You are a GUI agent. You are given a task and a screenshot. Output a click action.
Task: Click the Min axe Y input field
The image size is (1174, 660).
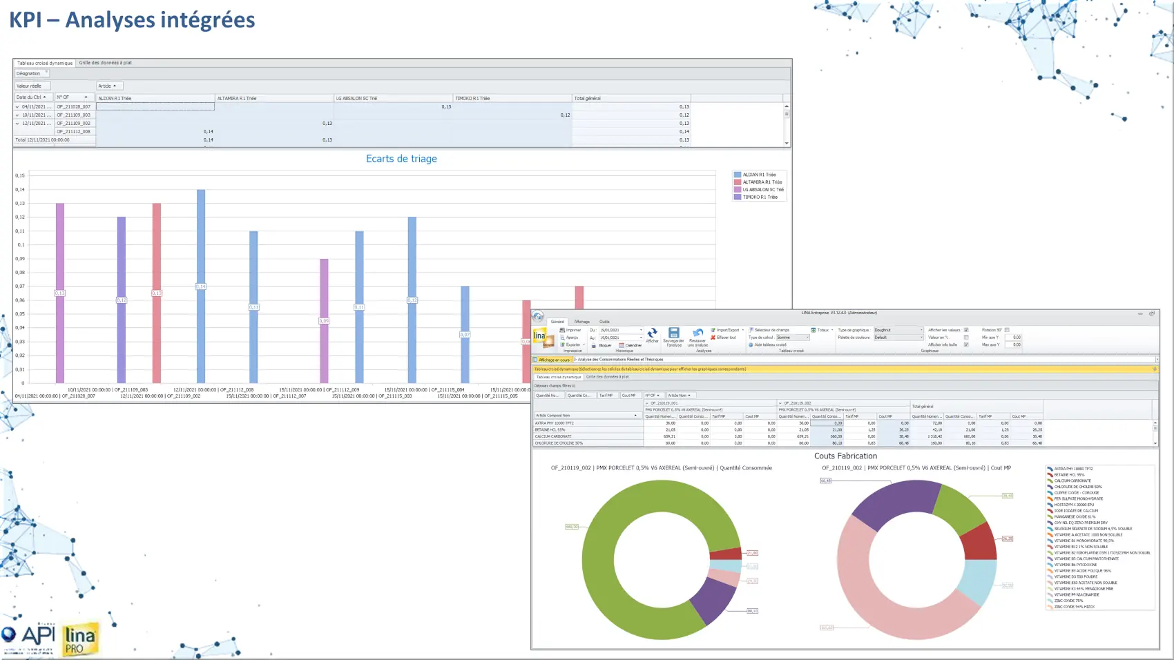point(1013,338)
